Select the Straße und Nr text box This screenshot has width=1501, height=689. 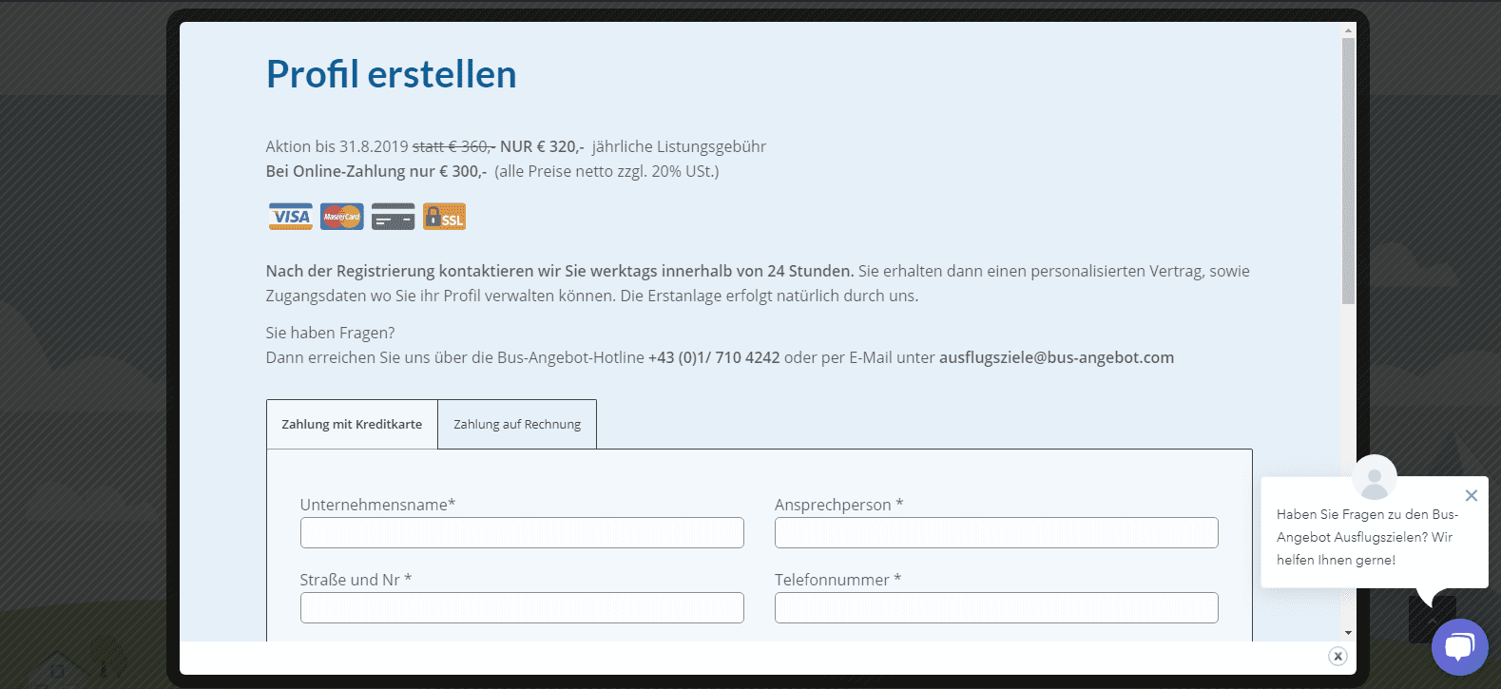[x=522, y=608]
